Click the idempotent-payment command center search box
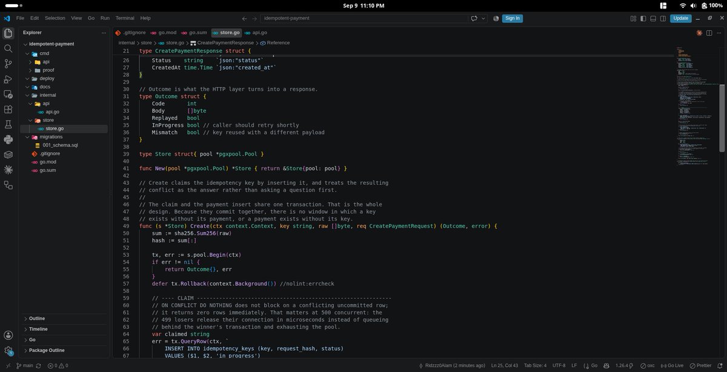The width and height of the screenshot is (727, 372). click(x=364, y=18)
